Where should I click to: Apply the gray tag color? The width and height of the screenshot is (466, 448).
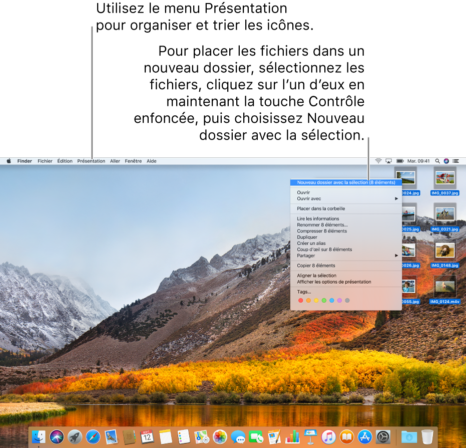point(347,301)
